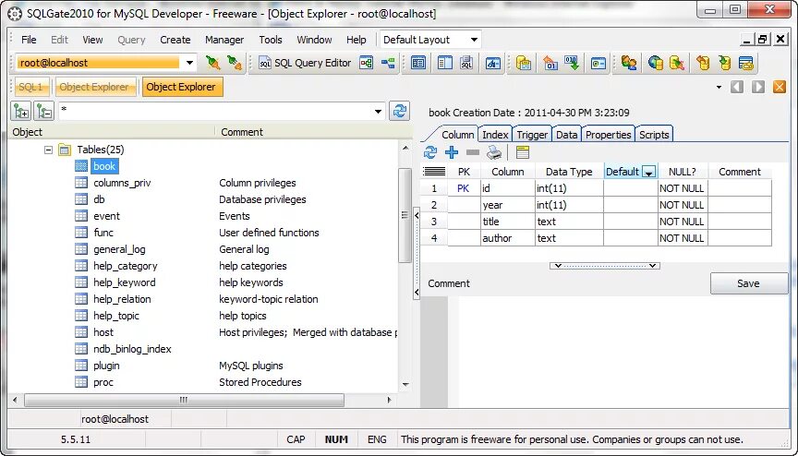798x456 pixels.
Task: Switch to the Scripts tab
Action: (x=654, y=135)
